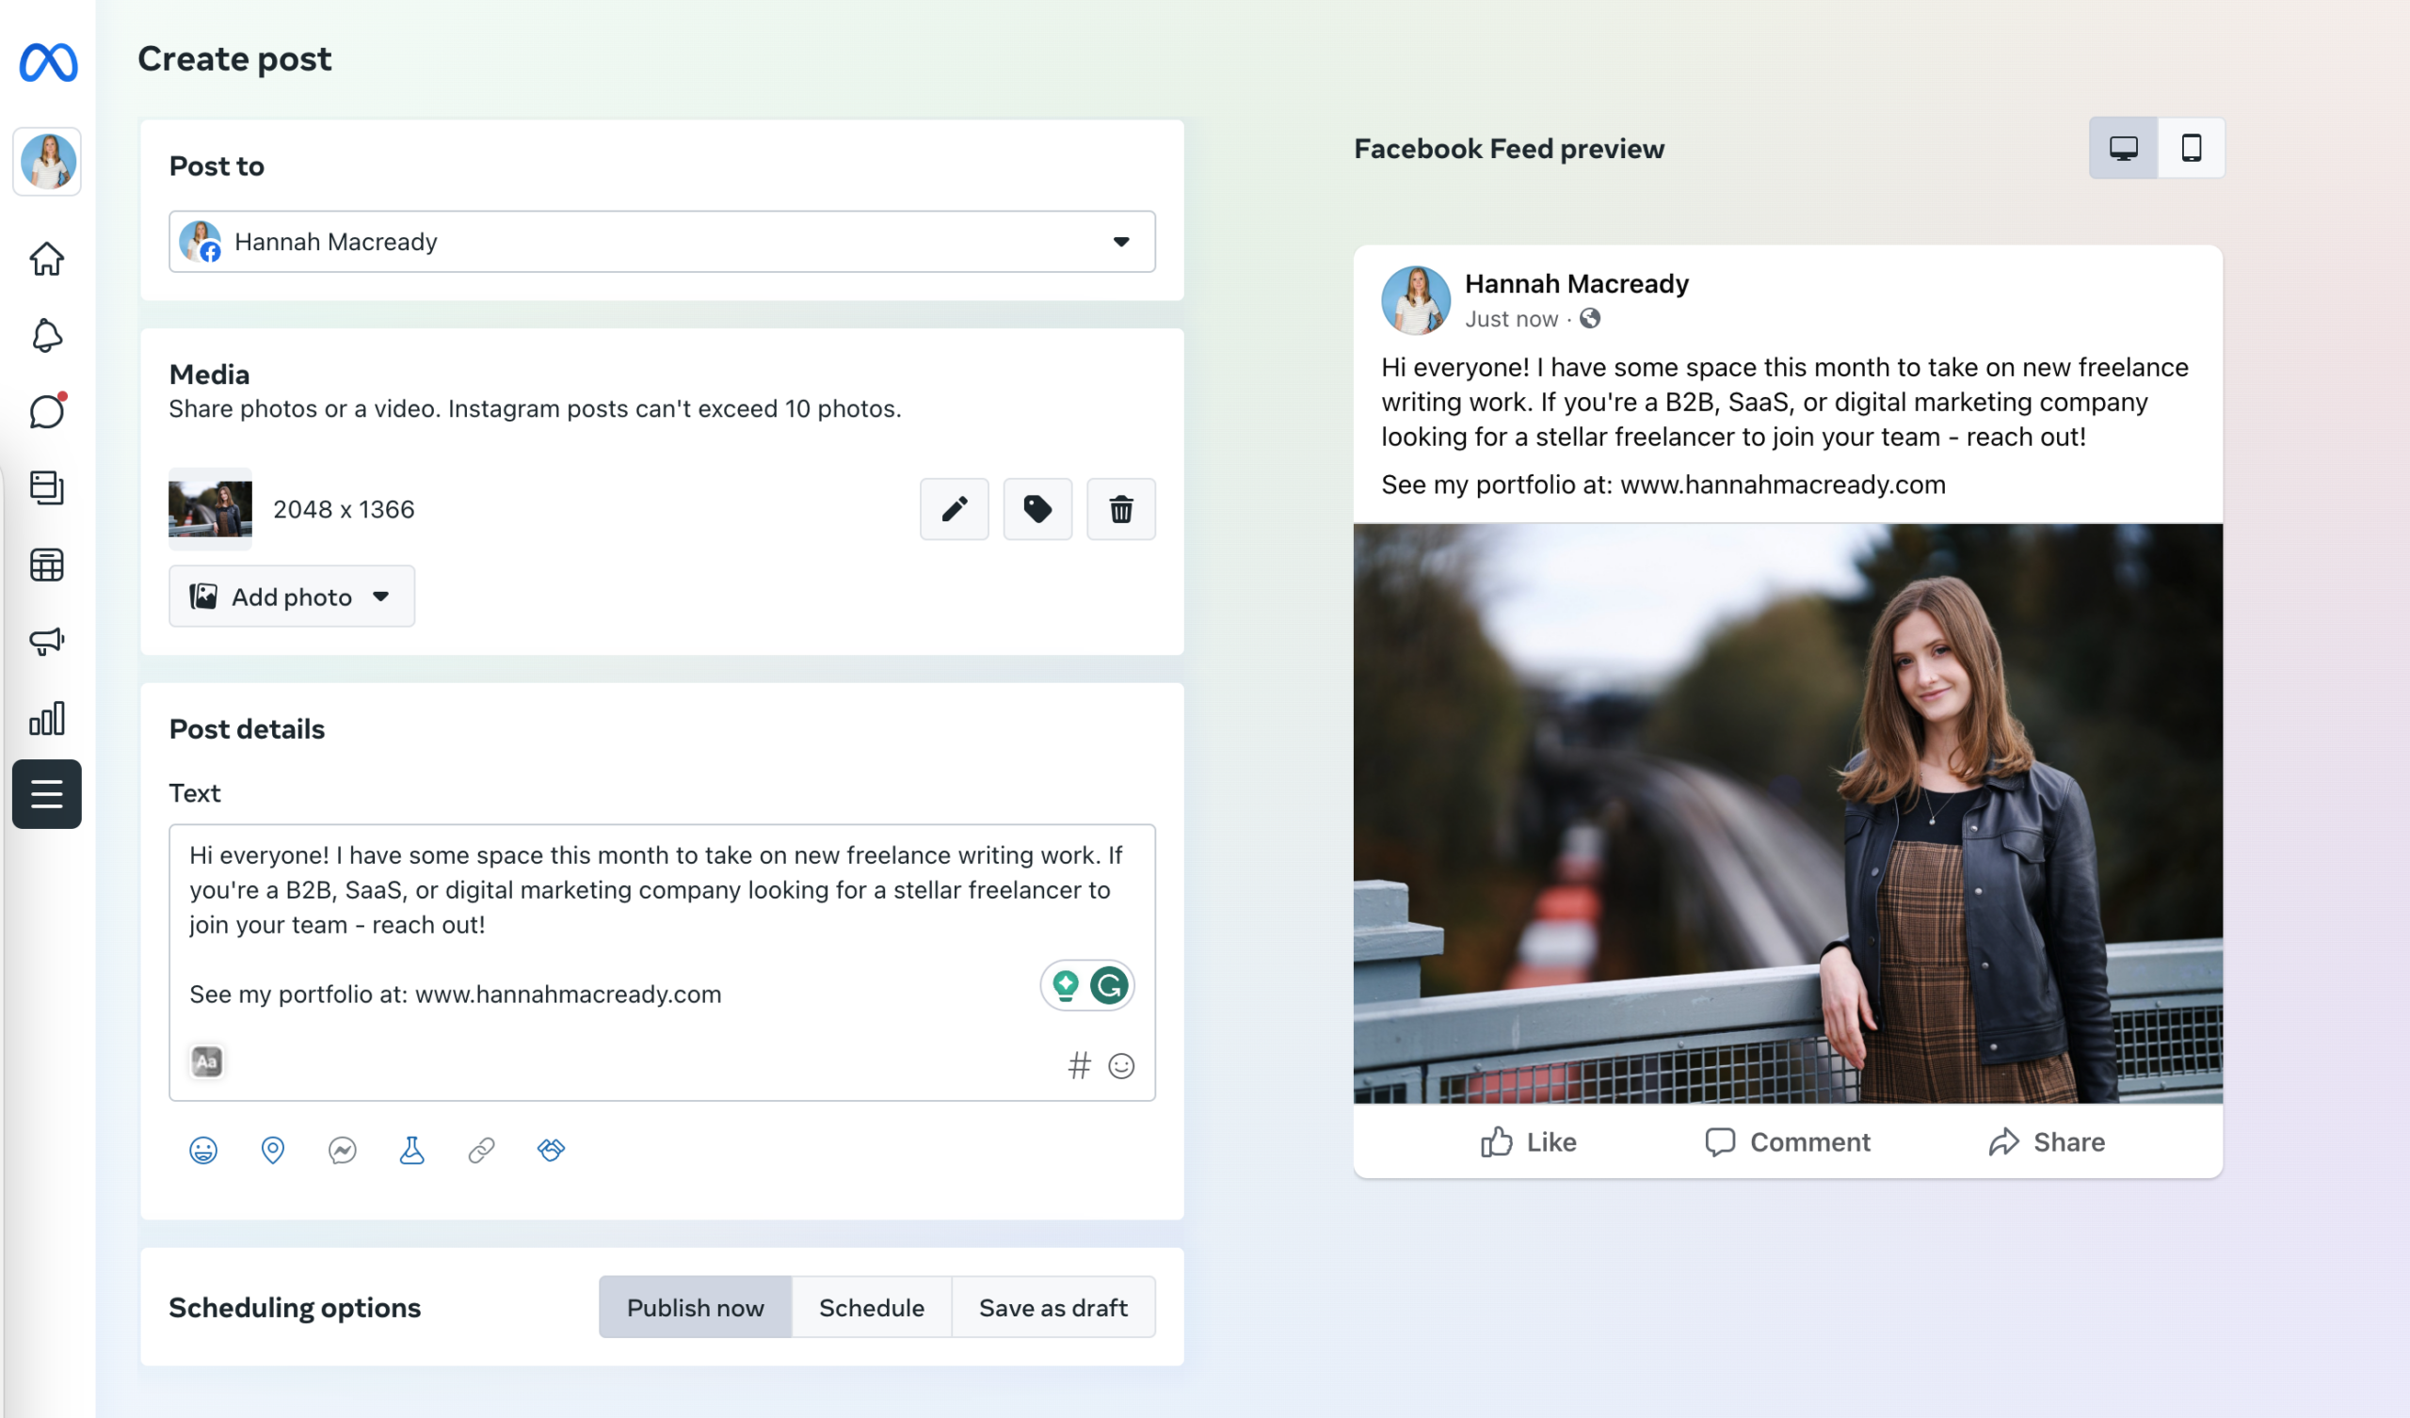This screenshot has width=2410, height=1418.
Task: Click inside the post Text input box
Action: pos(662,962)
